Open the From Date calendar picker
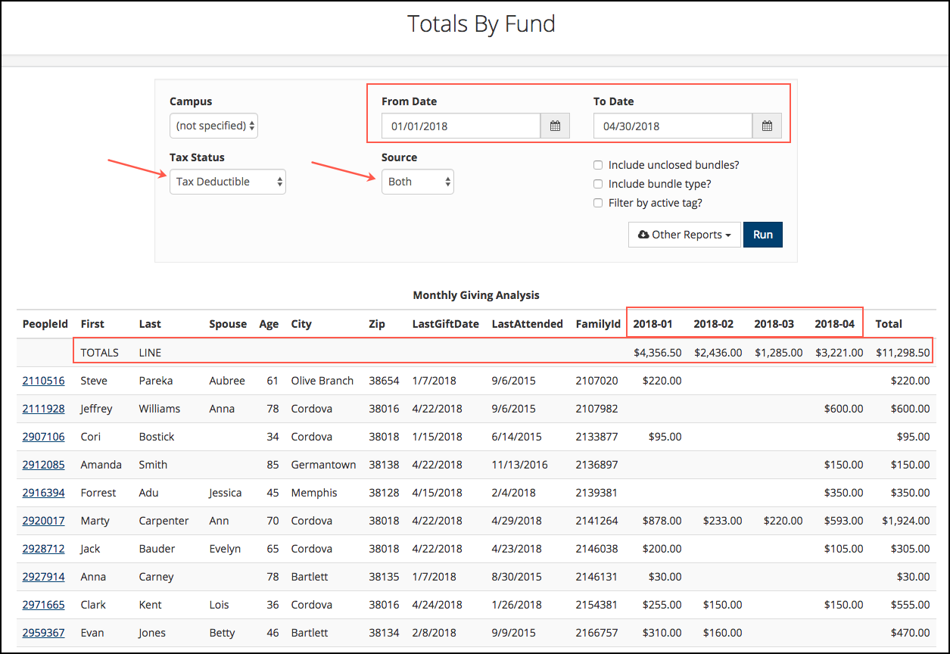 (x=555, y=126)
